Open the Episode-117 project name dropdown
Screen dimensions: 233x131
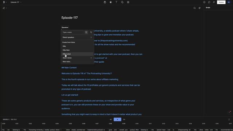[x=16, y=2]
